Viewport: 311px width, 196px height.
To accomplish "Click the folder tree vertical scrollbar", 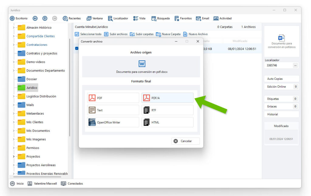I will click(70, 87).
